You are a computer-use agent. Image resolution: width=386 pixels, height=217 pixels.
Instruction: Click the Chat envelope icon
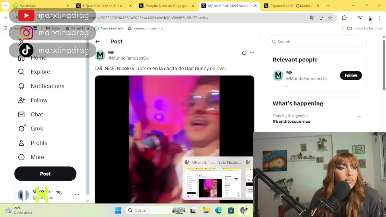pyautogui.click(x=21, y=114)
